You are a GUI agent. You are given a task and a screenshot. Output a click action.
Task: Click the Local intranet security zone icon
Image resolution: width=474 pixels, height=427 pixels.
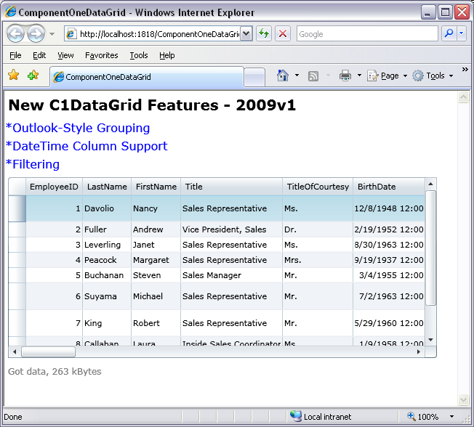coord(296,416)
